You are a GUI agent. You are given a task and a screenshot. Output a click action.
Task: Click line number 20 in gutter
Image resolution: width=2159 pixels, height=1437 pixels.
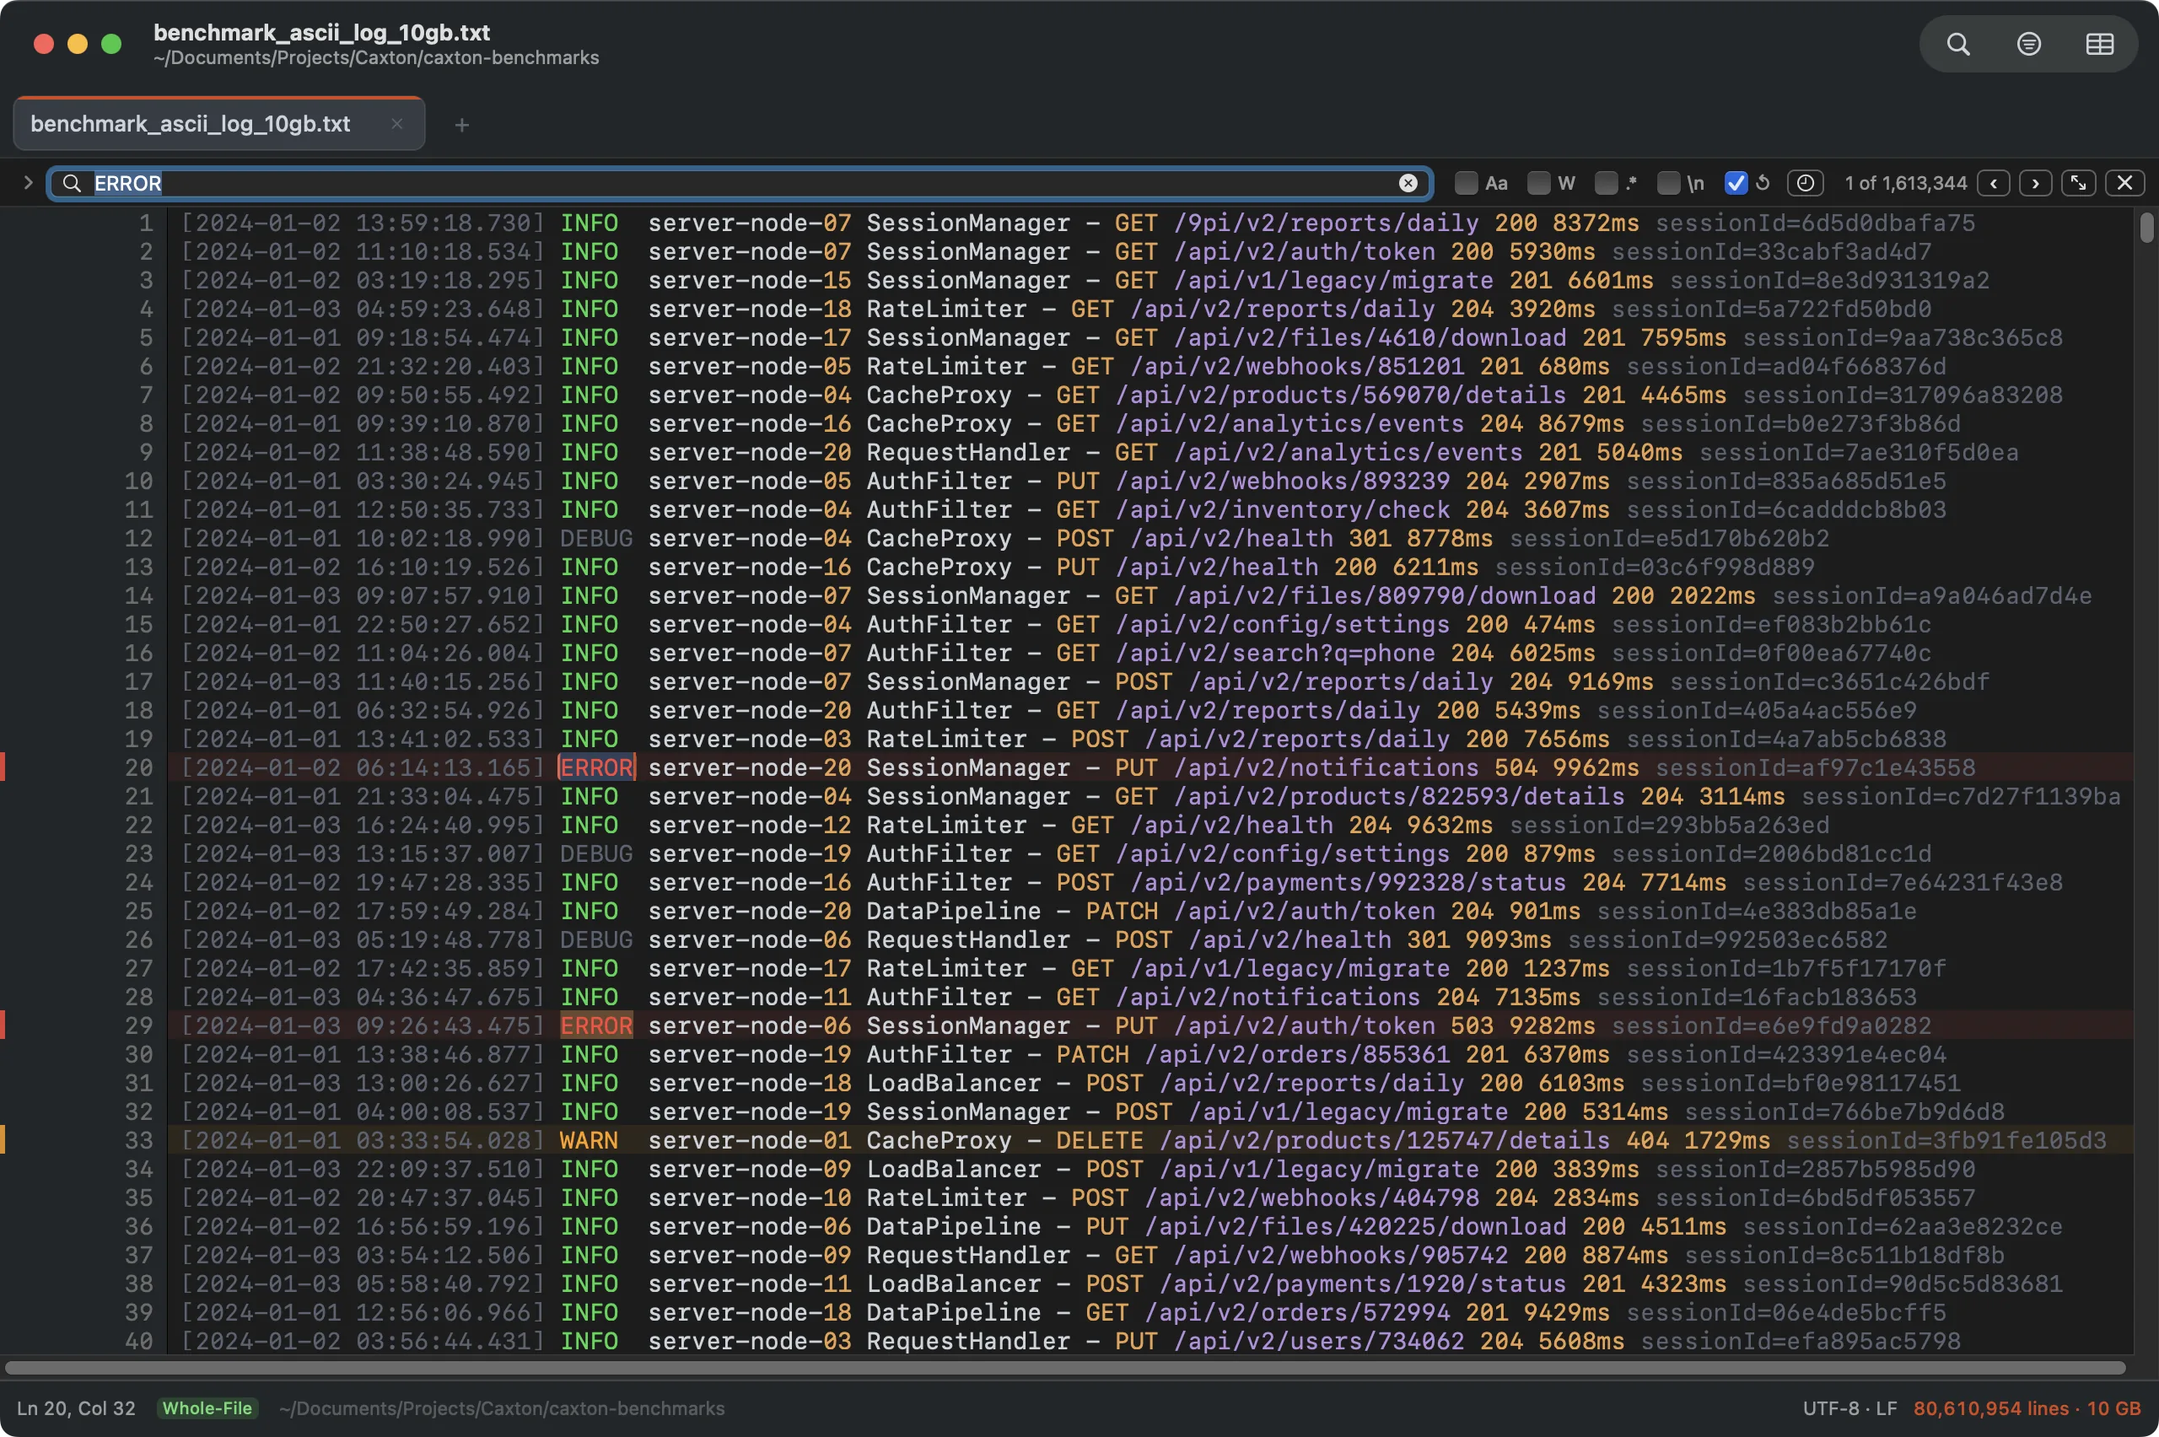click(139, 768)
